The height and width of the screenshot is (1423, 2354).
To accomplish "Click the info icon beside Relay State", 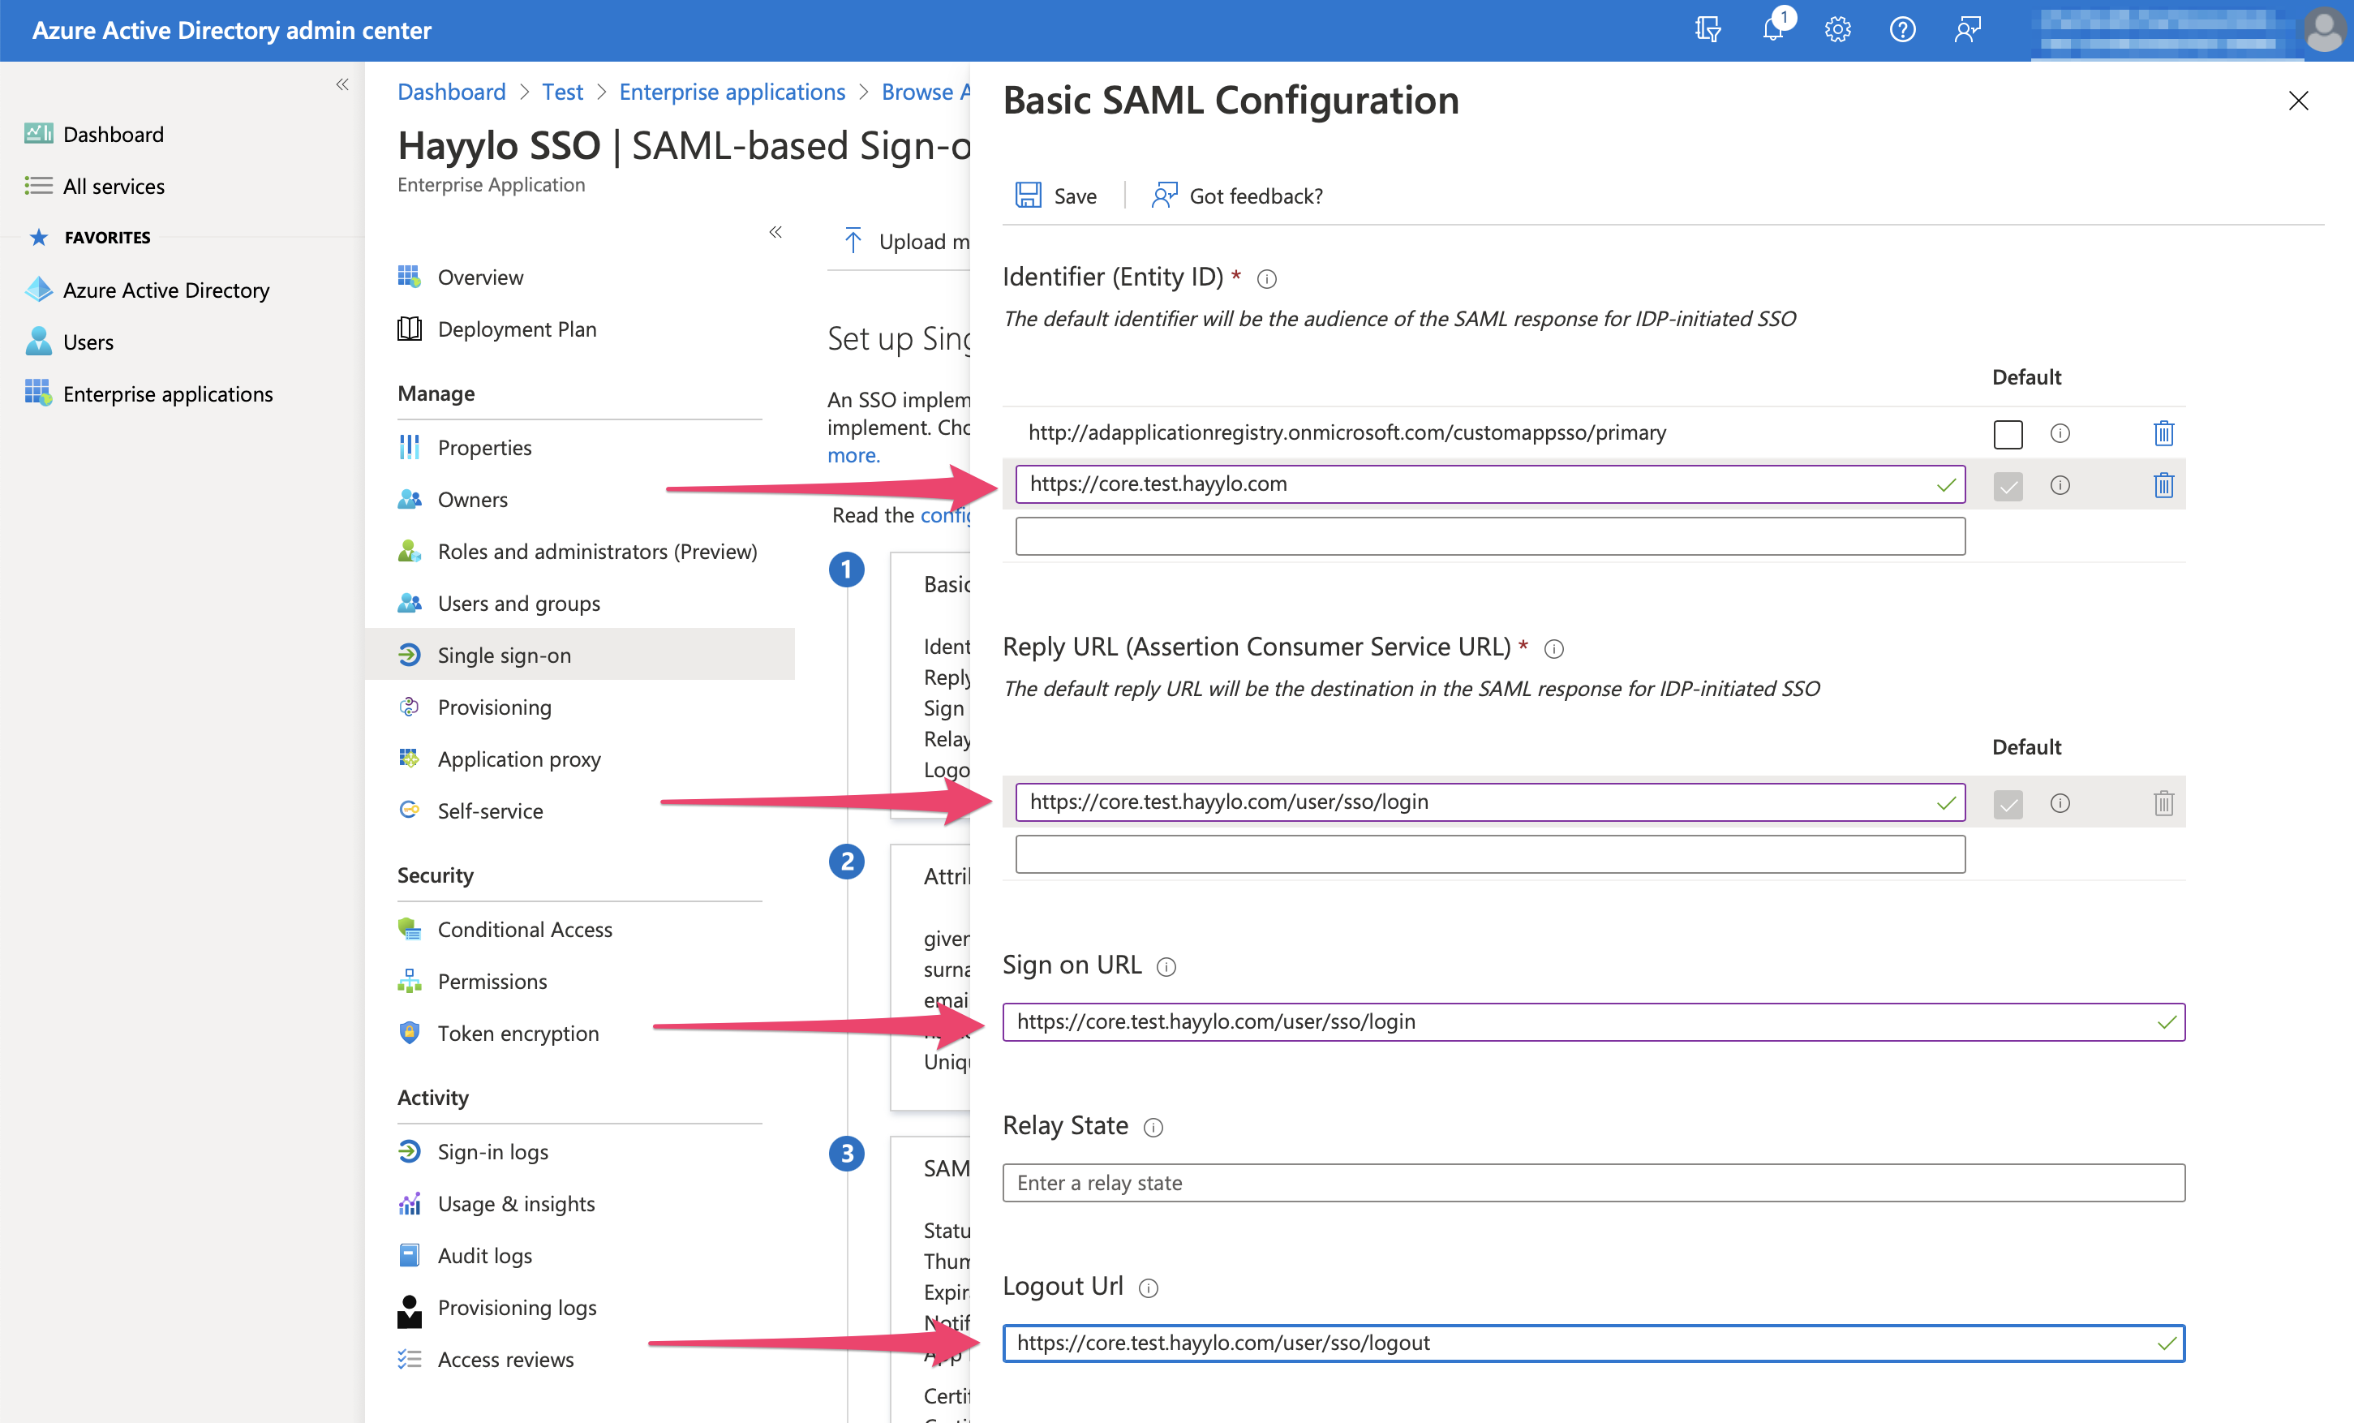I will (x=1153, y=1127).
